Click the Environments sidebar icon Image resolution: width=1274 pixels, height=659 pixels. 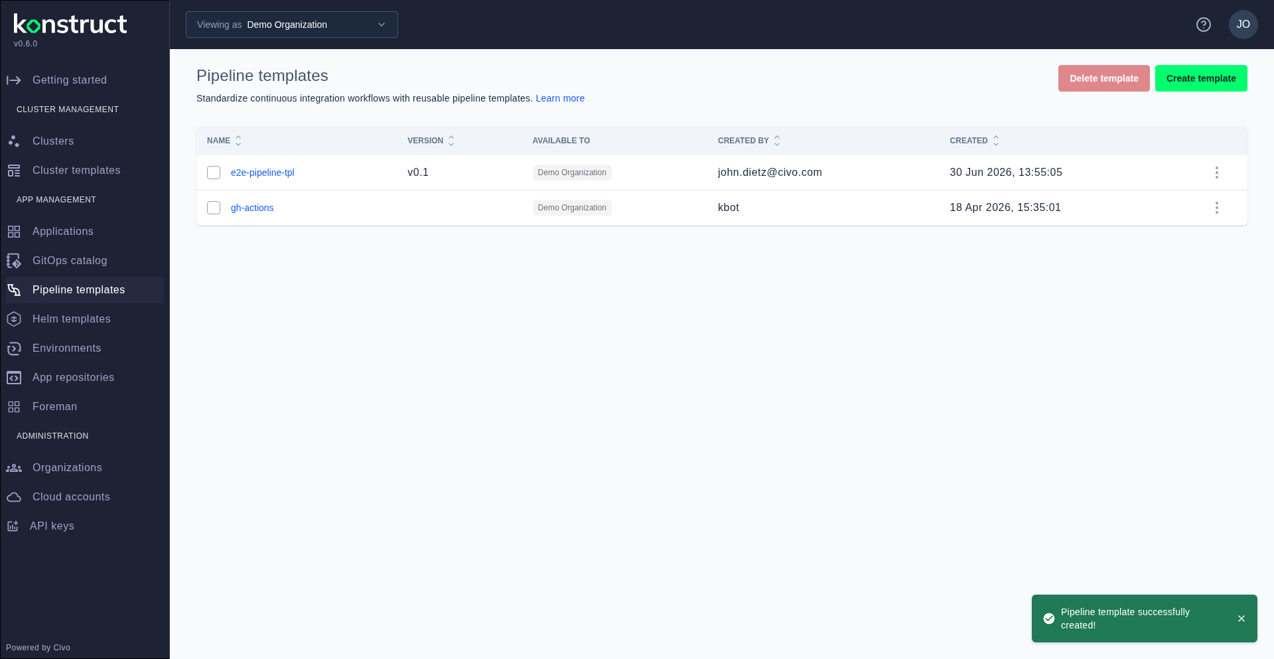[14, 348]
